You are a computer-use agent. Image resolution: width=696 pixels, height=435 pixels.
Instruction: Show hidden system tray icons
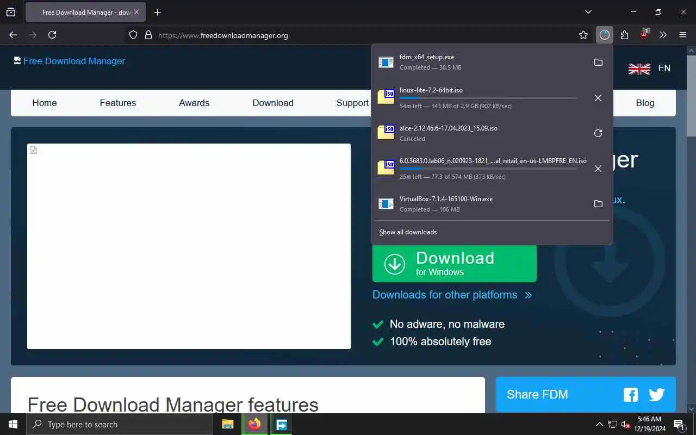point(600,424)
